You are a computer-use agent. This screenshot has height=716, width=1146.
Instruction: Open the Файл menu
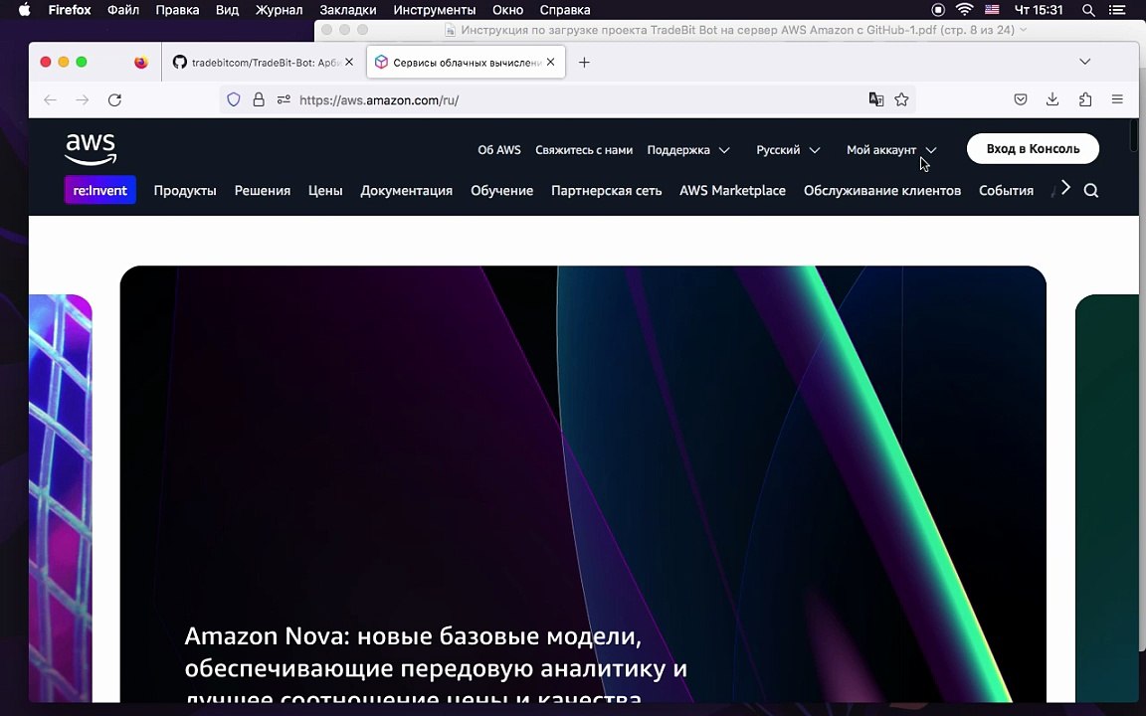[122, 10]
